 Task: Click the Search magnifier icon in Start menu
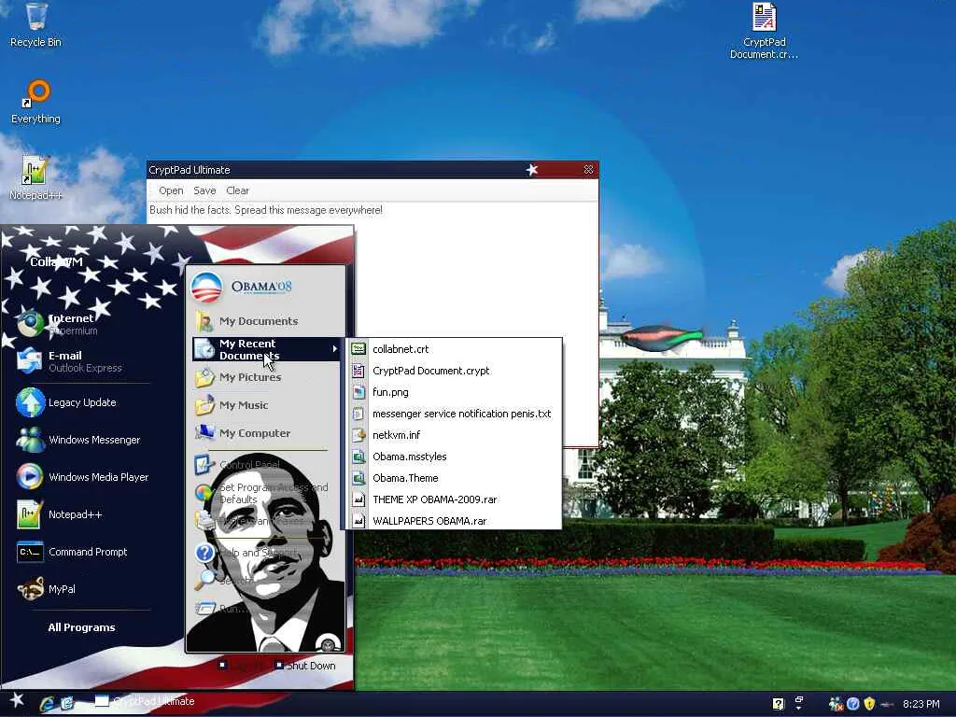click(204, 580)
